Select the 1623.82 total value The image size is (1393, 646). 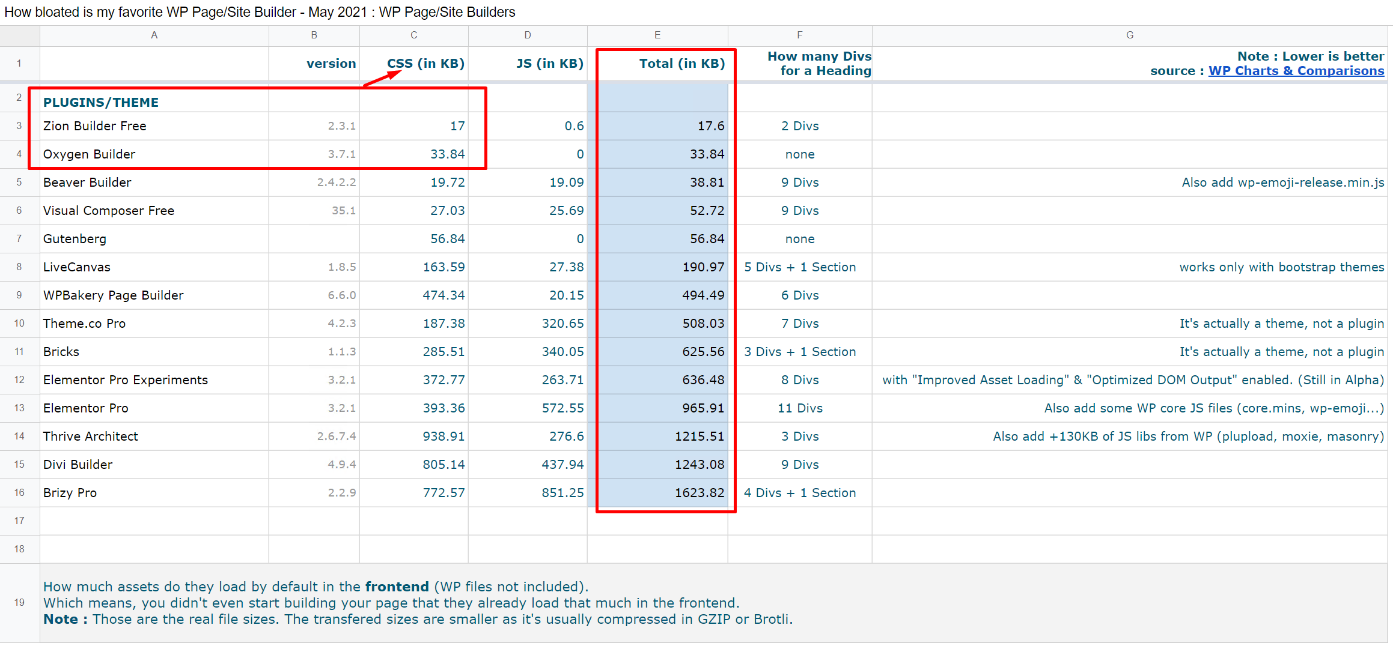pos(657,493)
